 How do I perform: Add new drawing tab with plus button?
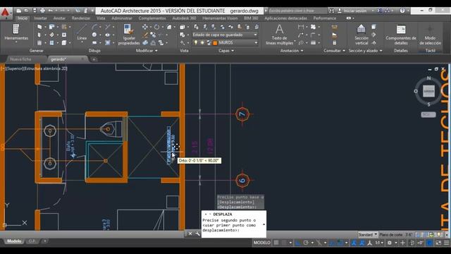point(94,59)
